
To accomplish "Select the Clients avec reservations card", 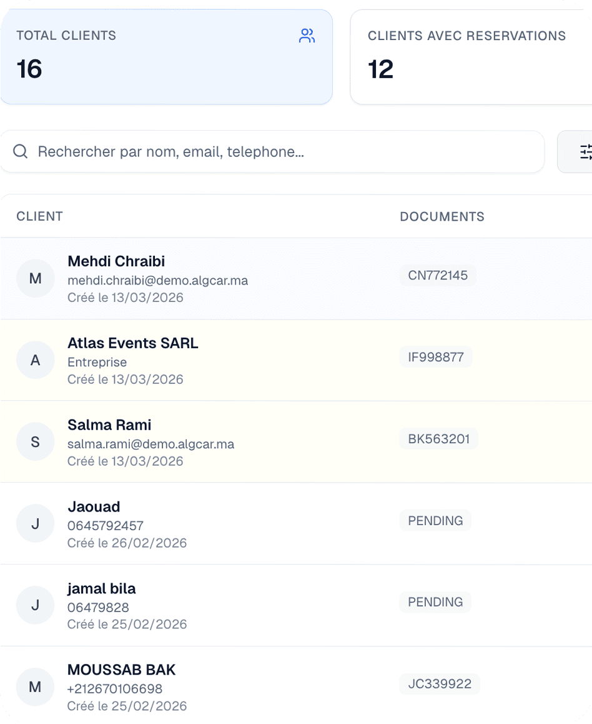I will pyautogui.click(x=471, y=57).
